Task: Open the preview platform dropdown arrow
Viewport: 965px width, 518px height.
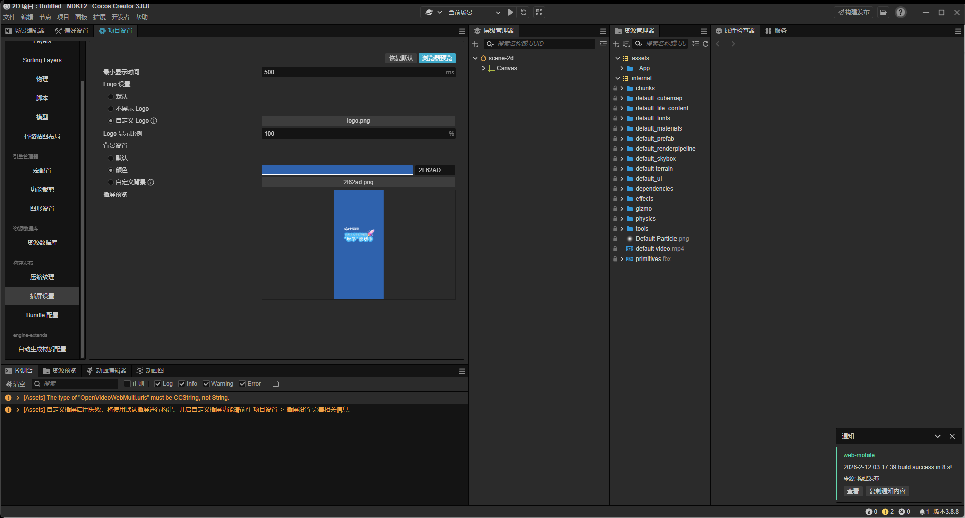Action: (440, 12)
